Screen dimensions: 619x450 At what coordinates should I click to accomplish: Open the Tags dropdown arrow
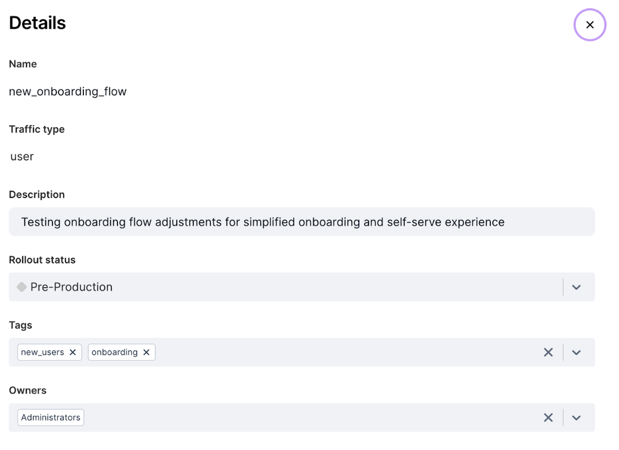pyautogui.click(x=576, y=352)
